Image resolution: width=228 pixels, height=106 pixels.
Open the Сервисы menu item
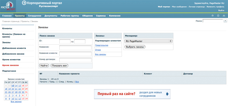coord(101,16)
